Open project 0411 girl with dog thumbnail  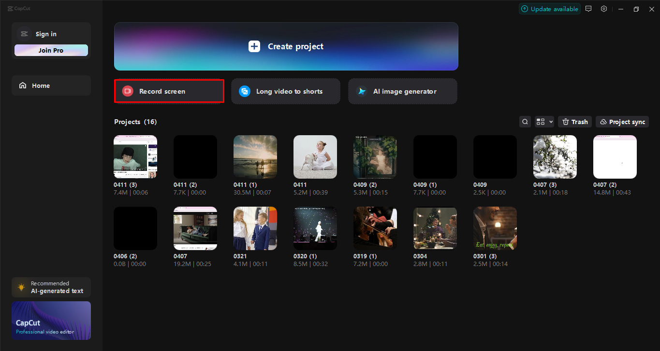pyautogui.click(x=315, y=157)
